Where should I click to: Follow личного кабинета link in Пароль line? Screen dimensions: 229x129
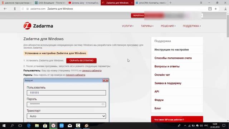75,75
